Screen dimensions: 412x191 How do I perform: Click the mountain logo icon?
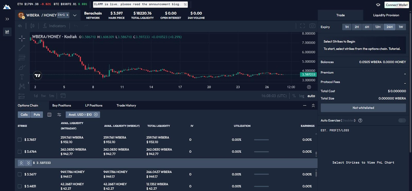coord(7,6)
